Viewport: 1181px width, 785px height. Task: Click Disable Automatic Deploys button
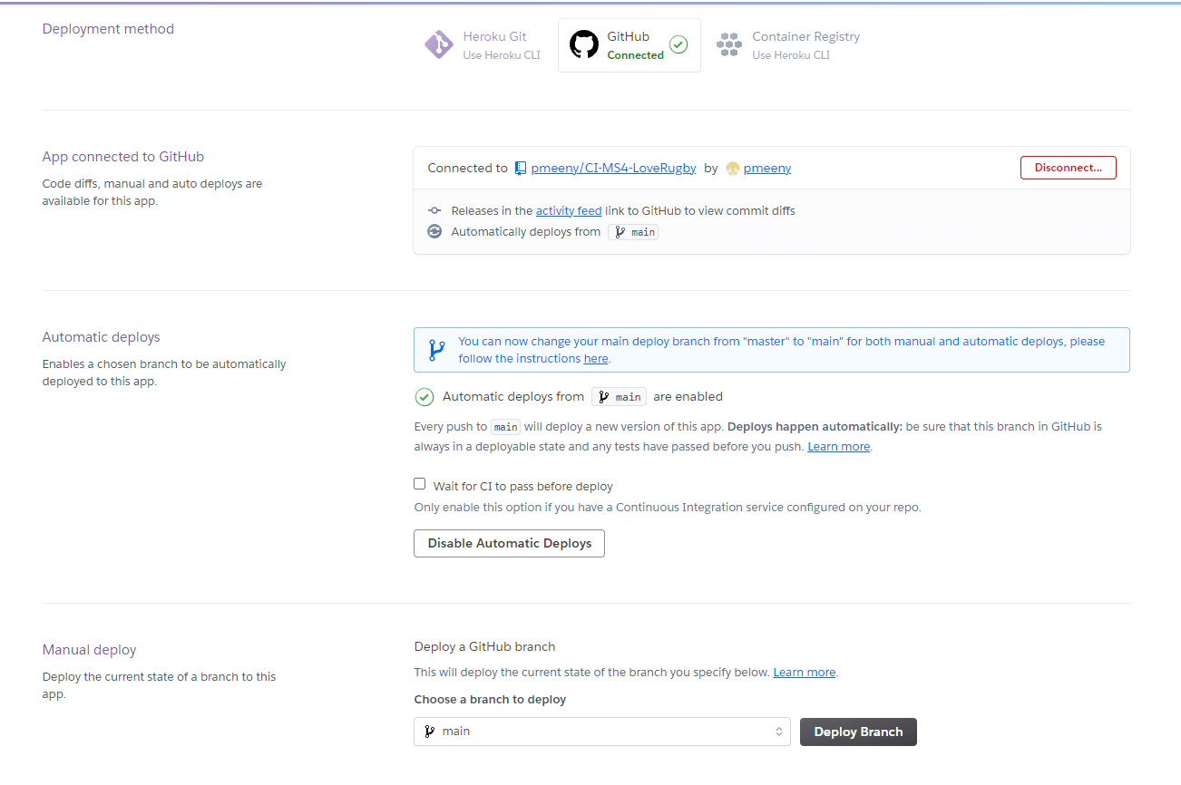pyautogui.click(x=510, y=543)
